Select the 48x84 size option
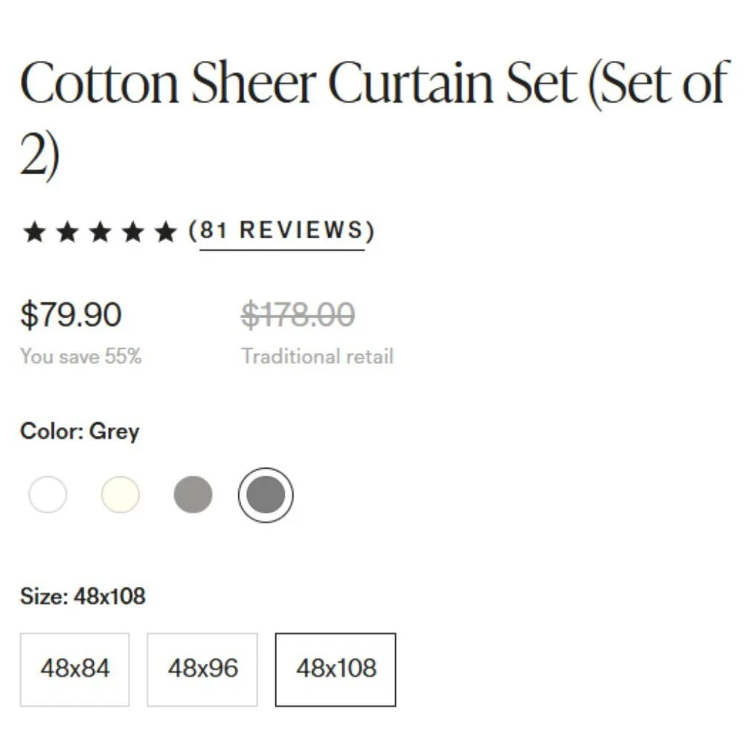 pyautogui.click(x=74, y=668)
